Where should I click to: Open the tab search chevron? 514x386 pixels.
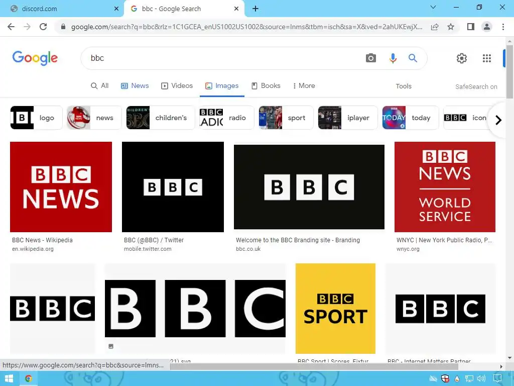click(433, 7)
